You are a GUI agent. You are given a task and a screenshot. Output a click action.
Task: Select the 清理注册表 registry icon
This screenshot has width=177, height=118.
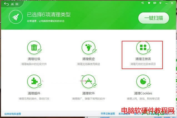coord(143,48)
